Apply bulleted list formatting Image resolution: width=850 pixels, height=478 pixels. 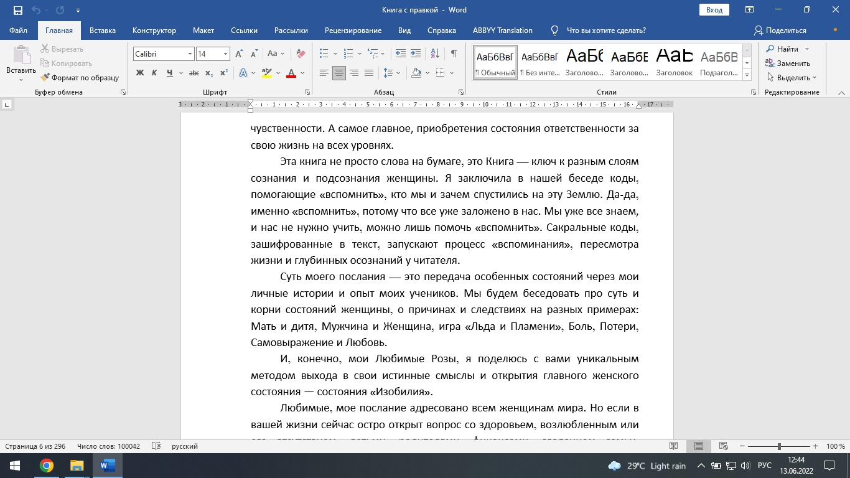324,54
